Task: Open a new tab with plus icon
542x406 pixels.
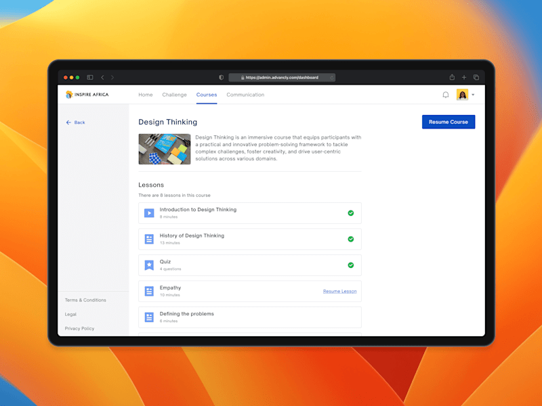Action: click(464, 77)
